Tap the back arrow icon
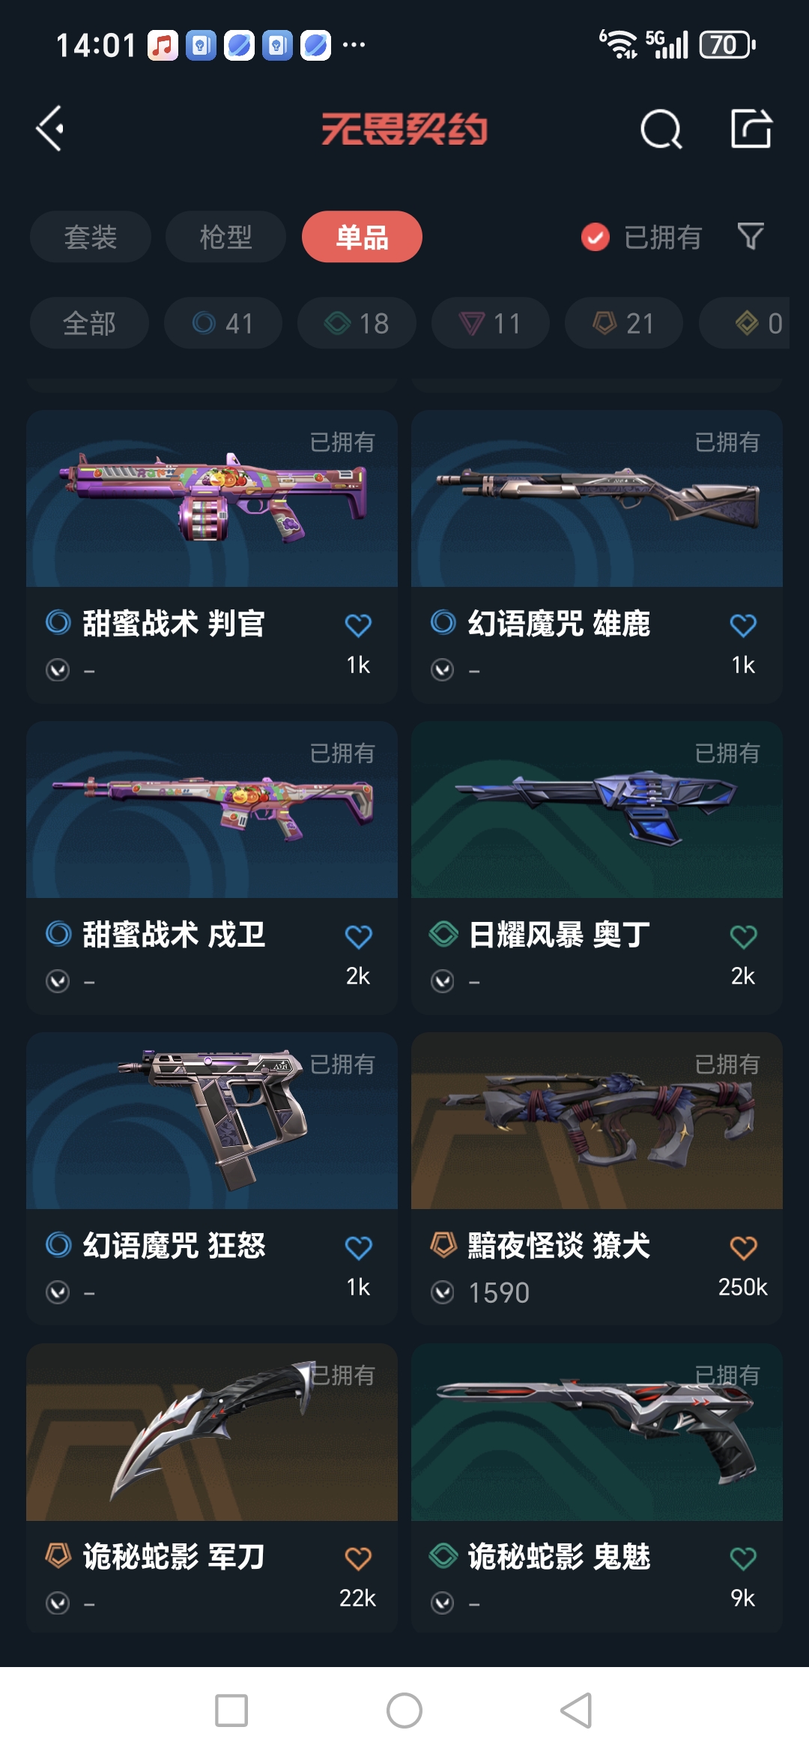Viewport: 809px width, 1754px height. click(x=50, y=129)
